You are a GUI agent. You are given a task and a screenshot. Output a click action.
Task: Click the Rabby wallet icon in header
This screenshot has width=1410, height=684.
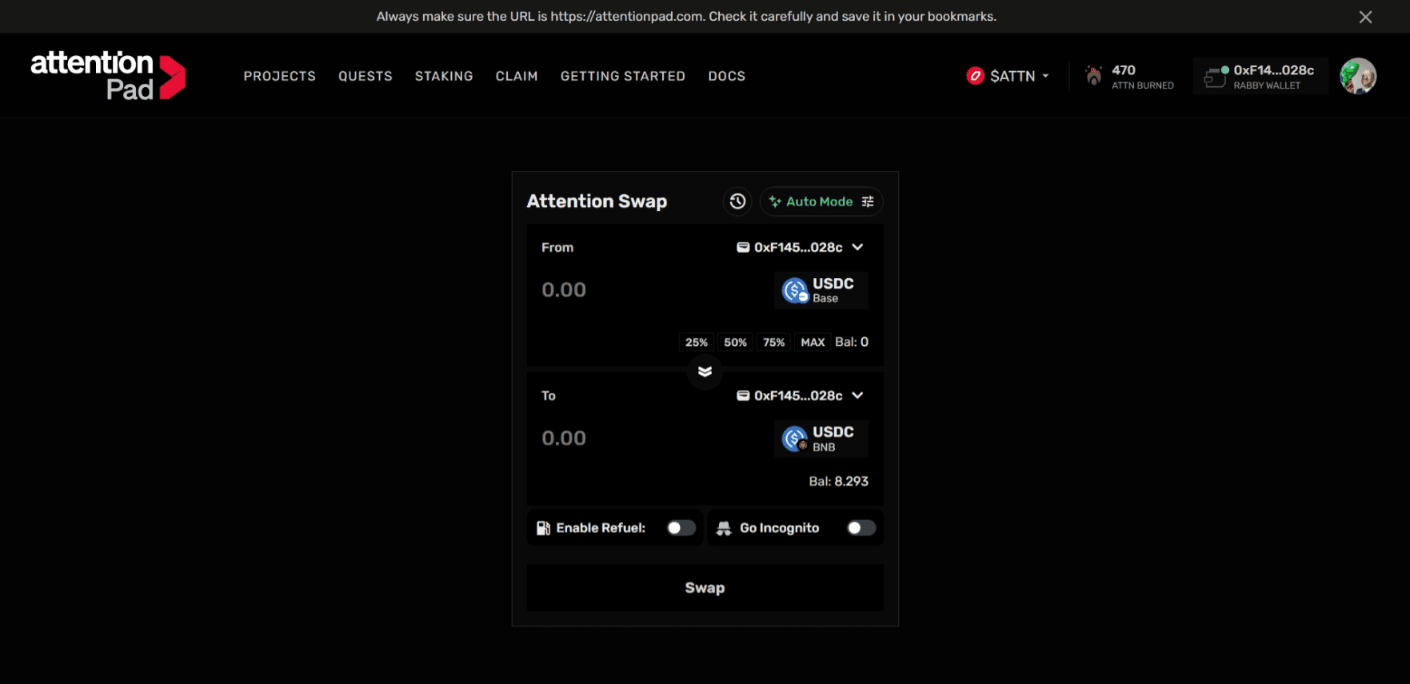coord(1216,77)
